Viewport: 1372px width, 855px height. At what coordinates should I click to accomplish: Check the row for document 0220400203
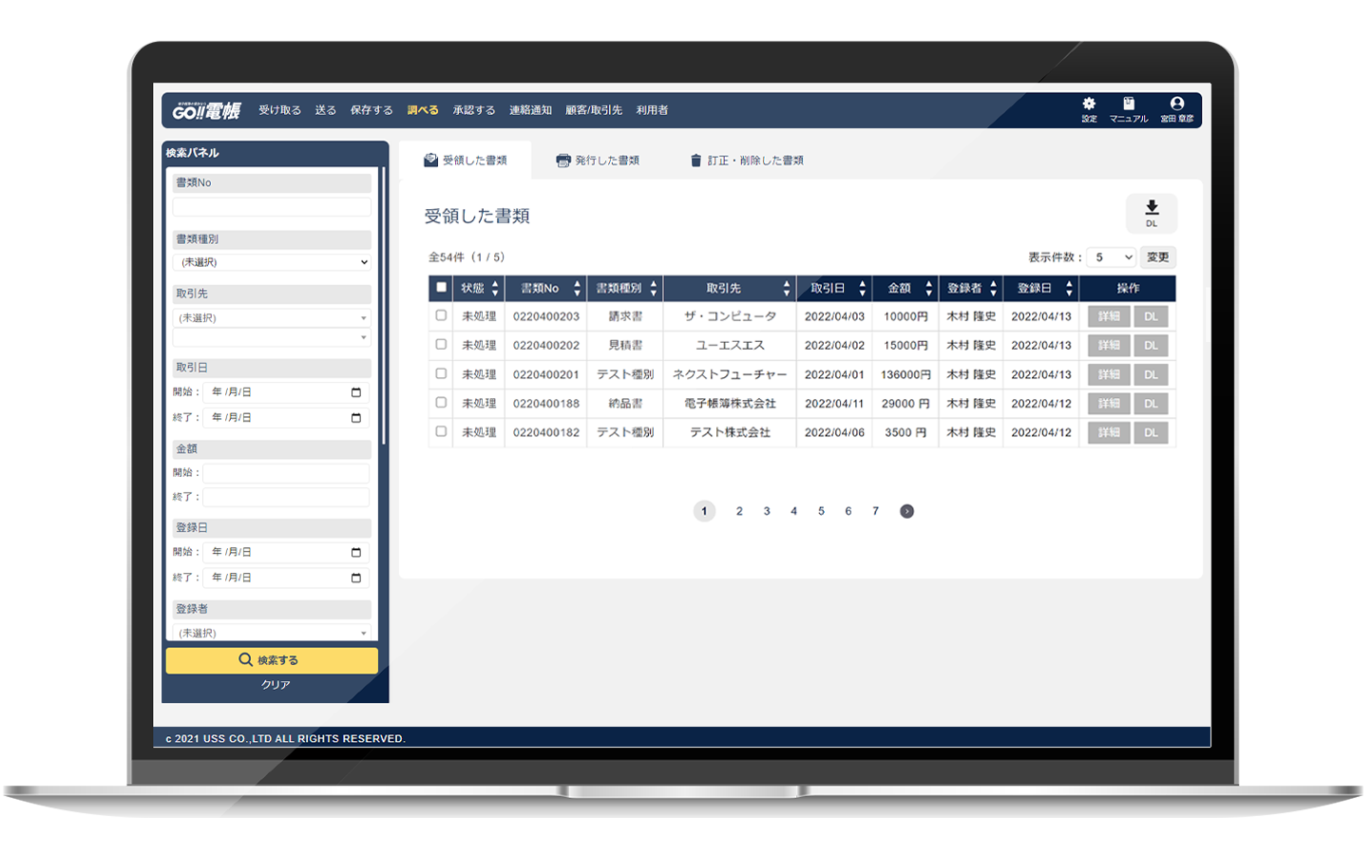coord(441,316)
